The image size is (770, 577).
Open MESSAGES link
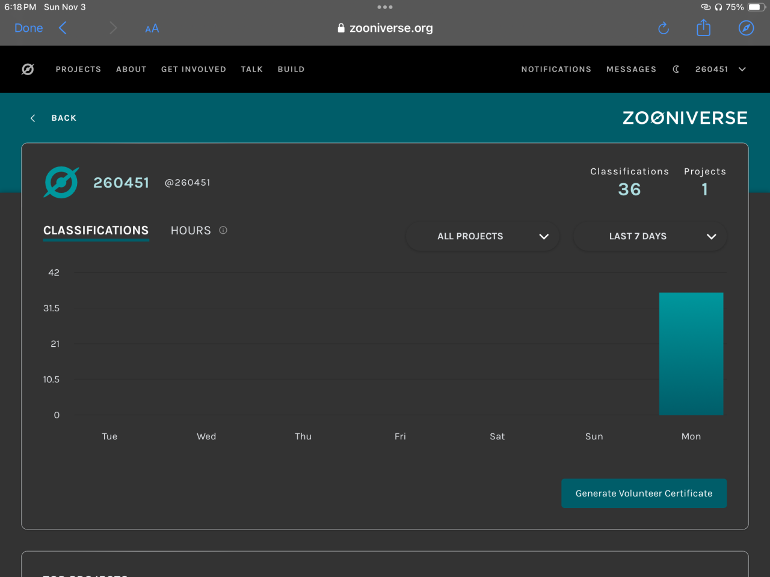pos(632,69)
